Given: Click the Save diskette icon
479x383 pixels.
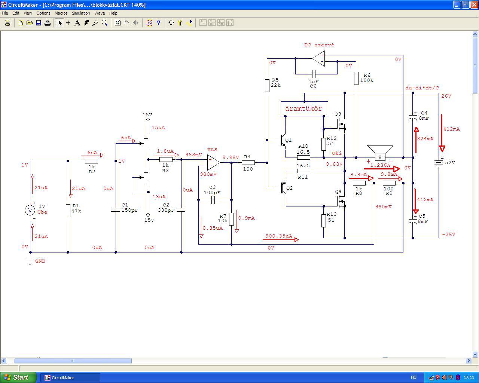Looking at the screenshot, I should click(39, 23).
